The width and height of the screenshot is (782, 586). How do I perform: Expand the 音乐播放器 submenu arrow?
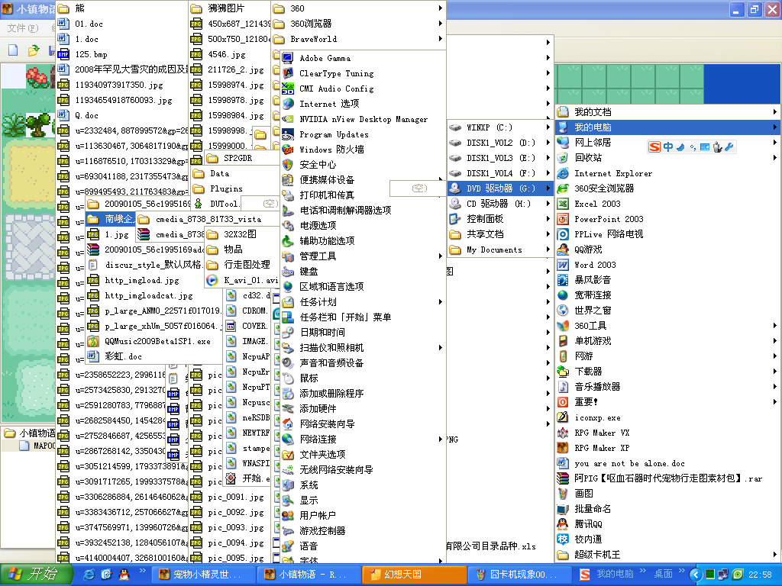point(775,387)
